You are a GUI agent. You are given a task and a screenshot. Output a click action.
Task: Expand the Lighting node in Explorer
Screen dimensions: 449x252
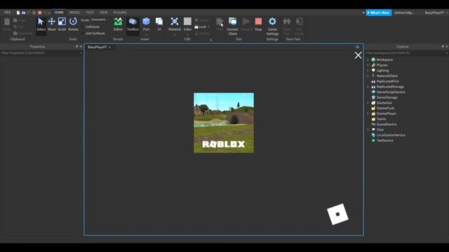click(368, 71)
